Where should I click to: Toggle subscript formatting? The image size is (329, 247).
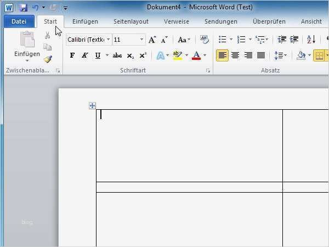pyautogui.click(x=130, y=56)
